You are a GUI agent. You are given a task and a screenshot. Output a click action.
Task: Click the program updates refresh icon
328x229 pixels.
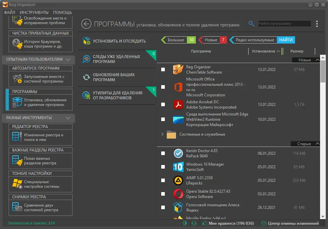point(86,77)
